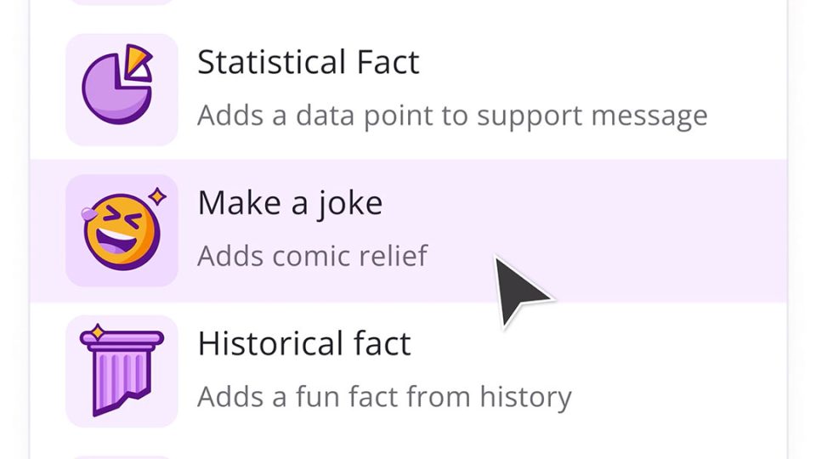Pick the "Historical fact" option title

click(304, 343)
